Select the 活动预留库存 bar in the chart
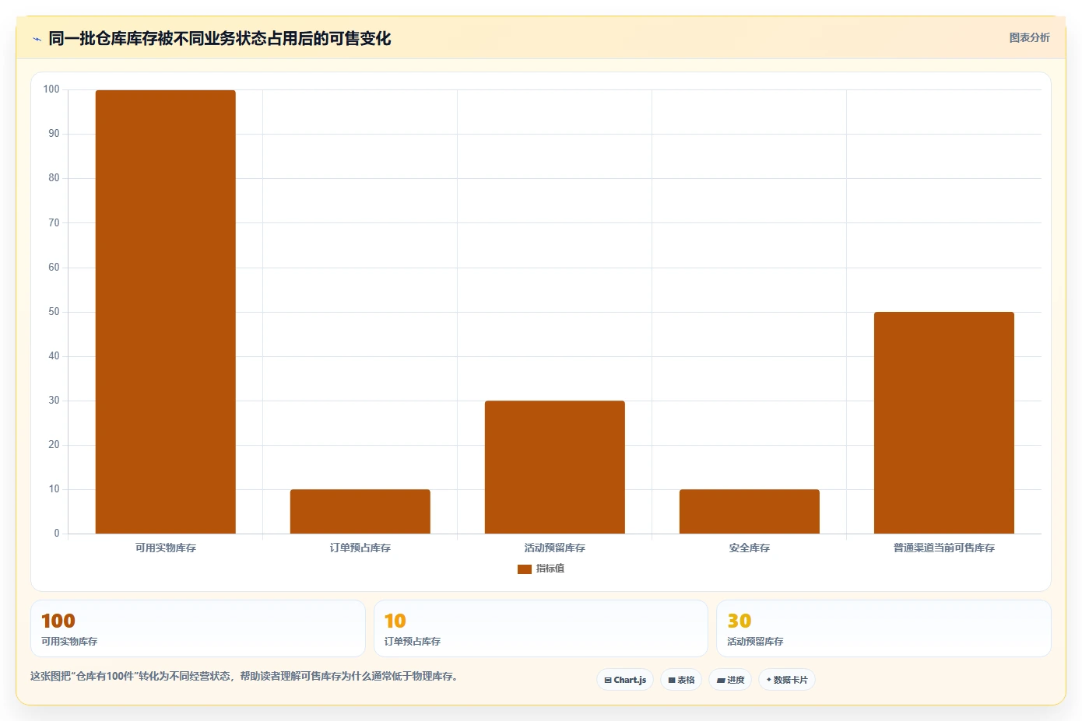 554,467
